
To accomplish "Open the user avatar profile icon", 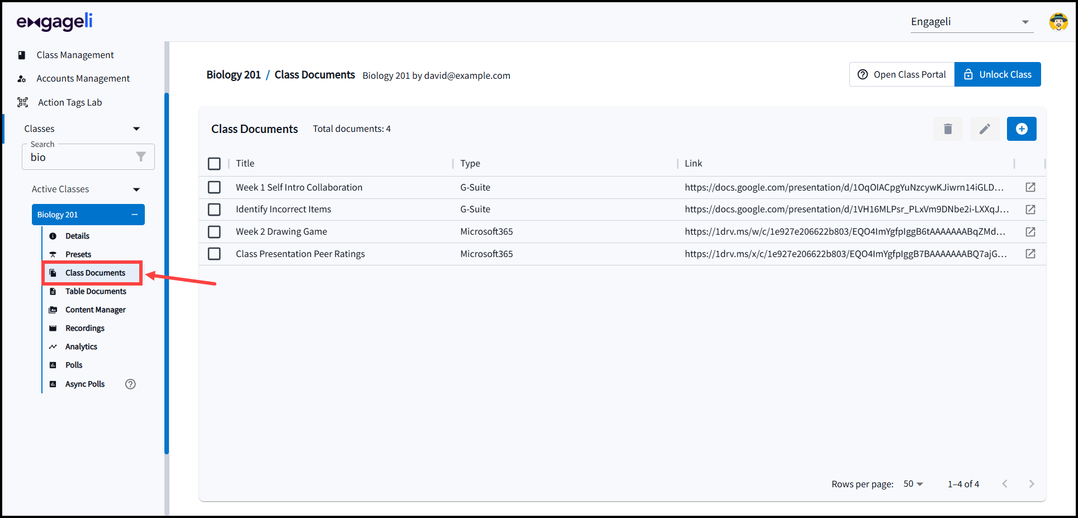I will tap(1058, 22).
